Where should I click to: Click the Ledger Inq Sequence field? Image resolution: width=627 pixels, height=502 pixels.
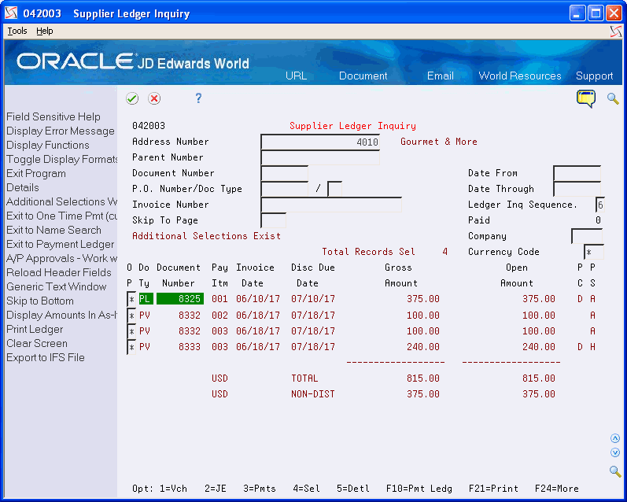[x=599, y=205]
